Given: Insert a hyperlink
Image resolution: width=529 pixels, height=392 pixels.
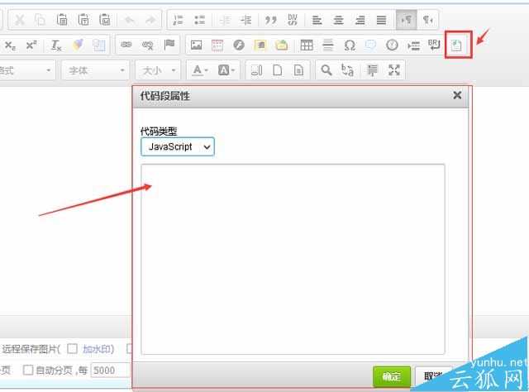Looking at the screenshot, I should pos(126,45).
